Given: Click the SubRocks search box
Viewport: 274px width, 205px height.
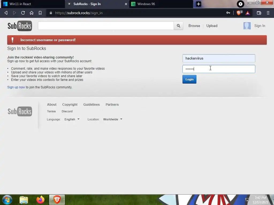Looking at the screenshot, I should coord(106,26).
